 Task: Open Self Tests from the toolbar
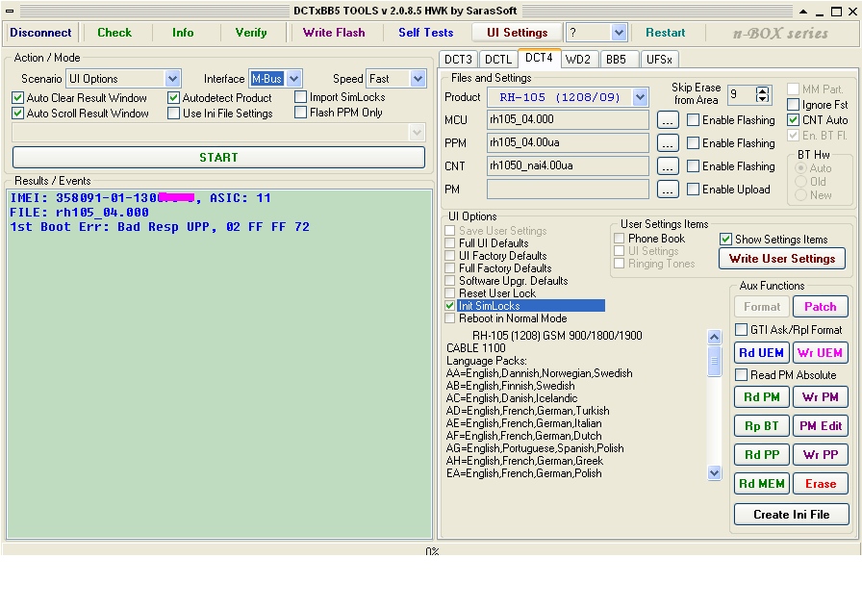pos(425,33)
